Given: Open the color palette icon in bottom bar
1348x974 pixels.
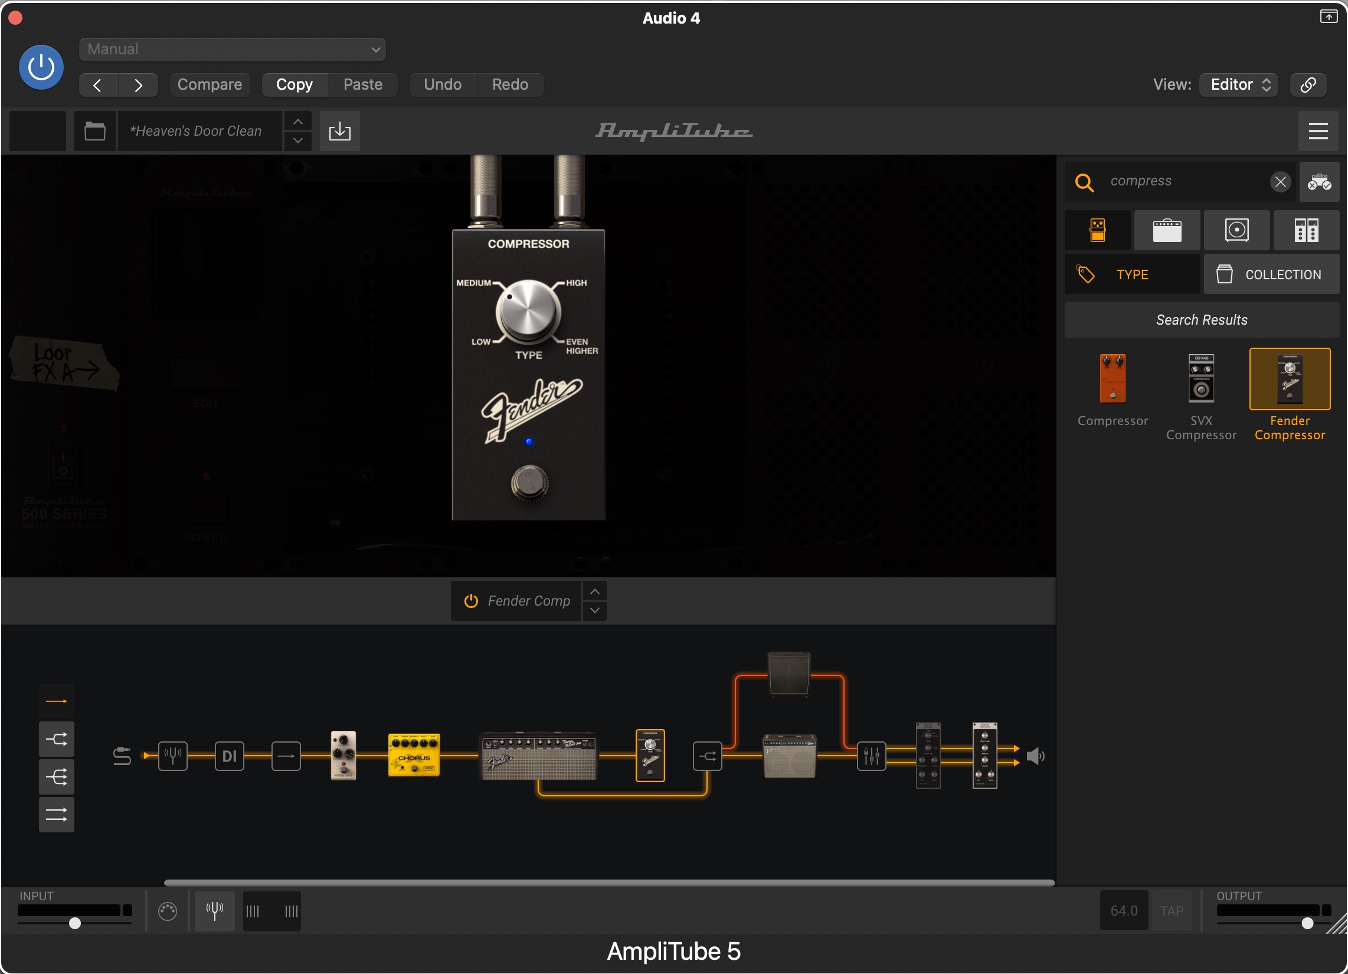Looking at the screenshot, I should (x=168, y=911).
